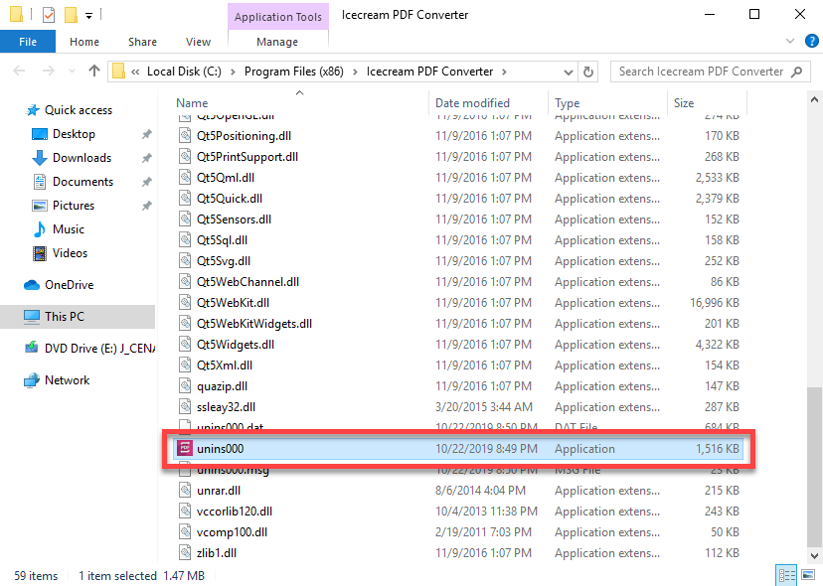
Task: Sort by the Name column header
Action: 192,103
